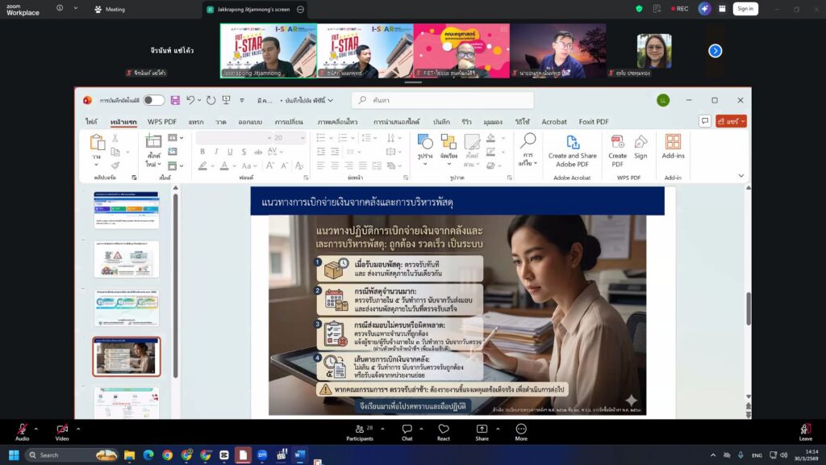Screen dimensions: 826x465
Task: Unmute using the Zoom Audio icon
Action: (x=22, y=429)
